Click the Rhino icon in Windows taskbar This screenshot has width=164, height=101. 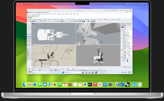(96, 73)
